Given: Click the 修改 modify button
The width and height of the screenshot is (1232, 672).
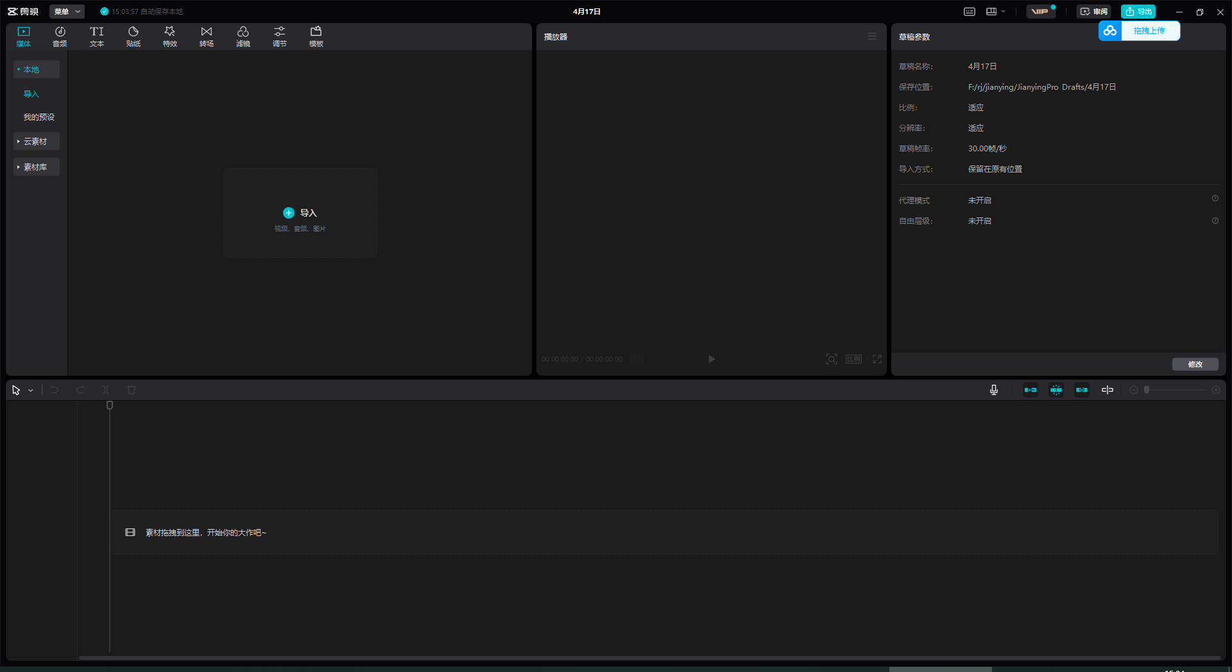Looking at the screenshot, I should 1195,364.
